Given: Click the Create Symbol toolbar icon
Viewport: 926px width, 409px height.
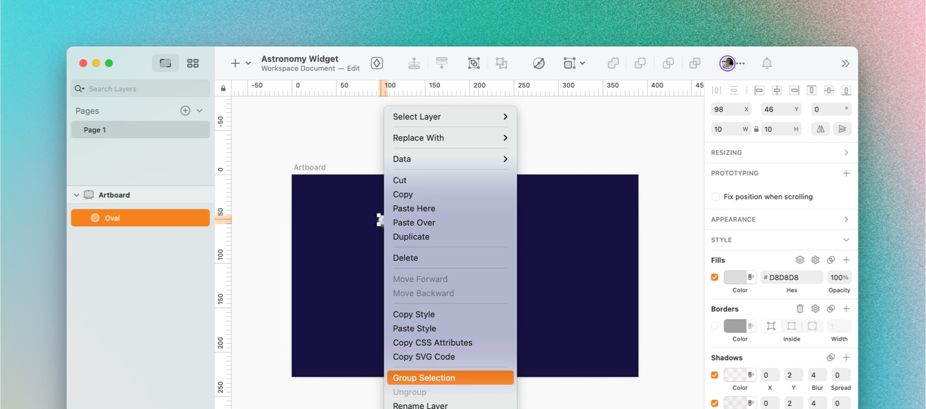Looking at the screenshot, I should [x=377, y=63].
